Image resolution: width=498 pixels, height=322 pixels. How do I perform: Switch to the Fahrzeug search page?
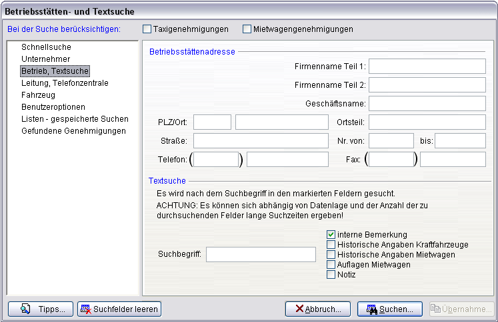(x=38, y=95)
